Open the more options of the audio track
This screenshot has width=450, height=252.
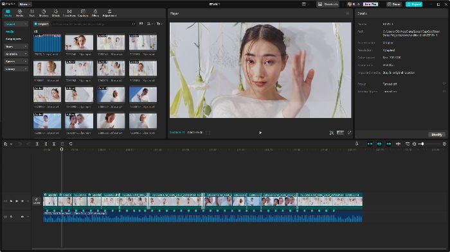pos(28,217)
